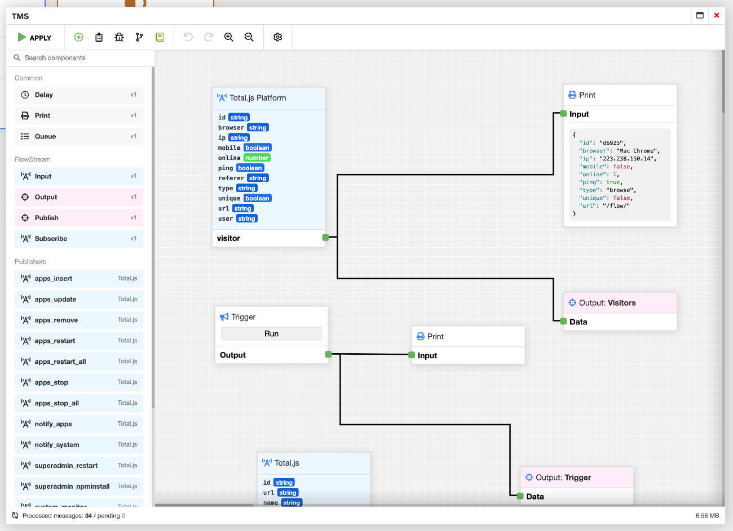Click crosshair icon on Output: Visitors node
This screenshot has height=531, width=733.
point(572,303)
